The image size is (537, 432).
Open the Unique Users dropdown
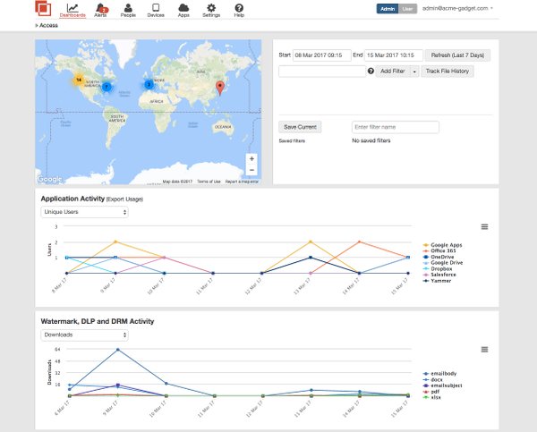pyautogui.click(x=85, y=212)
